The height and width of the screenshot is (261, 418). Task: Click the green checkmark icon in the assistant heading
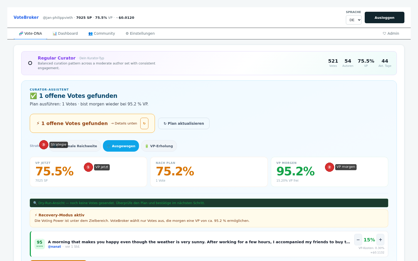pyautogui.click(x=33, y=96)
